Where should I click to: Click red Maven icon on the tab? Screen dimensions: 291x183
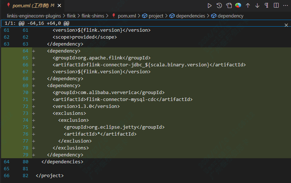[8, 5]
